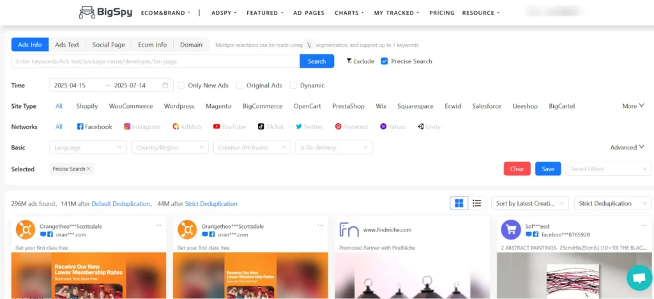Open the Strict Deduplication link
Viewport: 654px width, 299px height.
tap(211, 204)
